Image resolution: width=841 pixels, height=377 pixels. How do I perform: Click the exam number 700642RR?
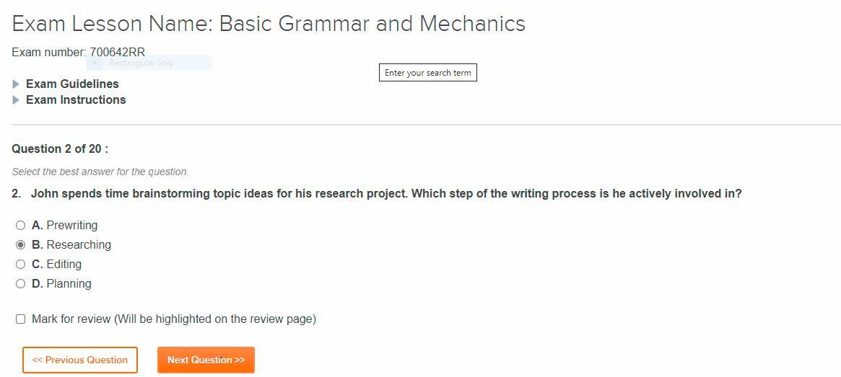tap(117, 53)
